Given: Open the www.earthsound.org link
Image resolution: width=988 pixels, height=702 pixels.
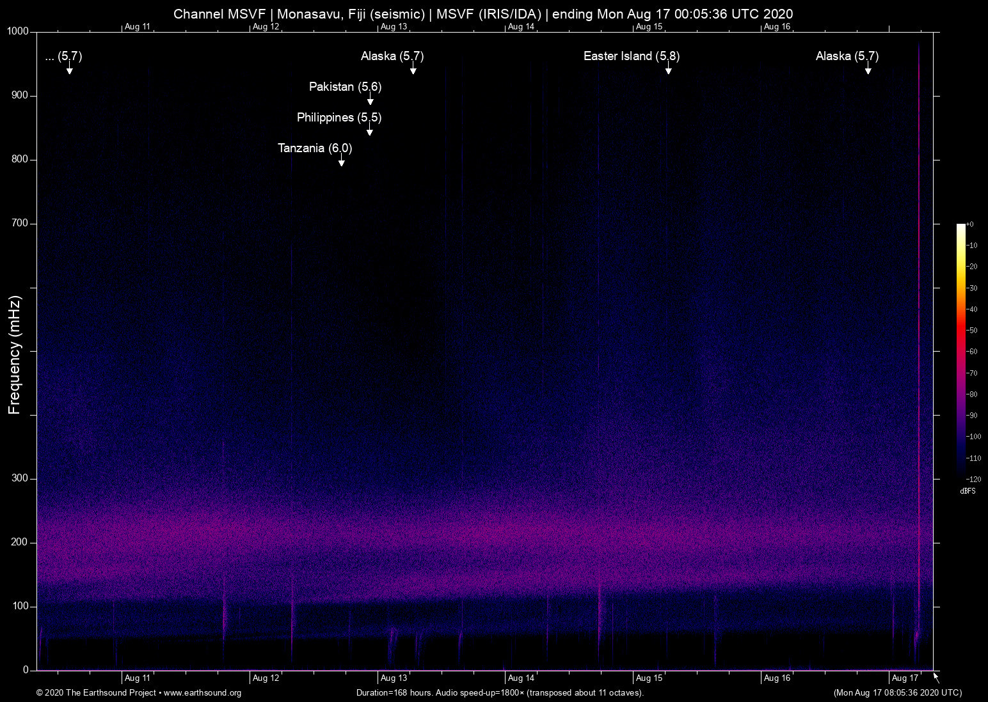Looking at the screenshot, I should click(202, 693).
